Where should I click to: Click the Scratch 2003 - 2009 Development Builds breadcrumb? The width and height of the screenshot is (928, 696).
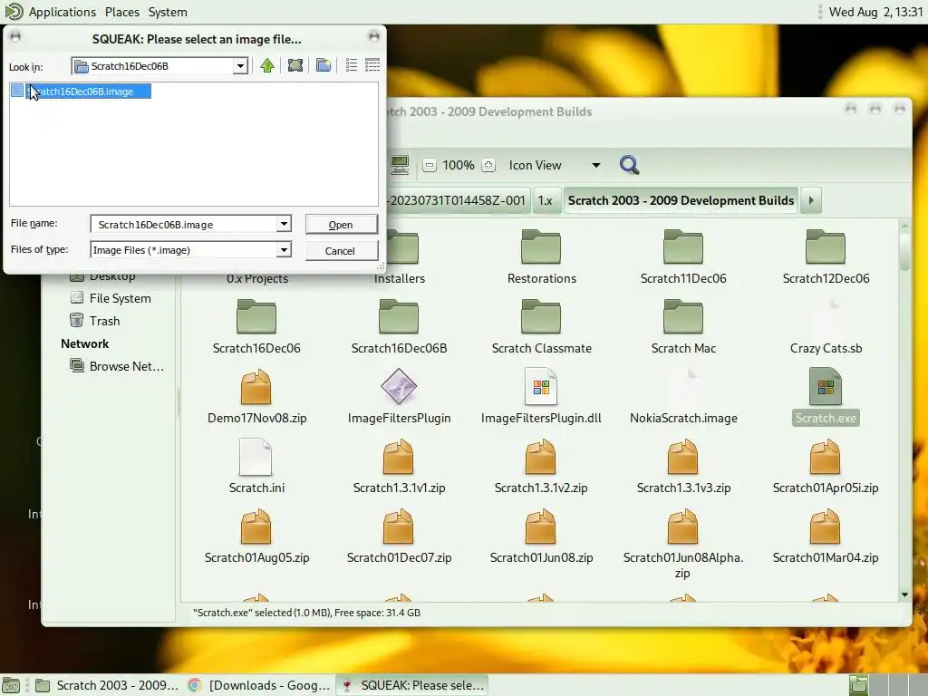coord(681,200)
